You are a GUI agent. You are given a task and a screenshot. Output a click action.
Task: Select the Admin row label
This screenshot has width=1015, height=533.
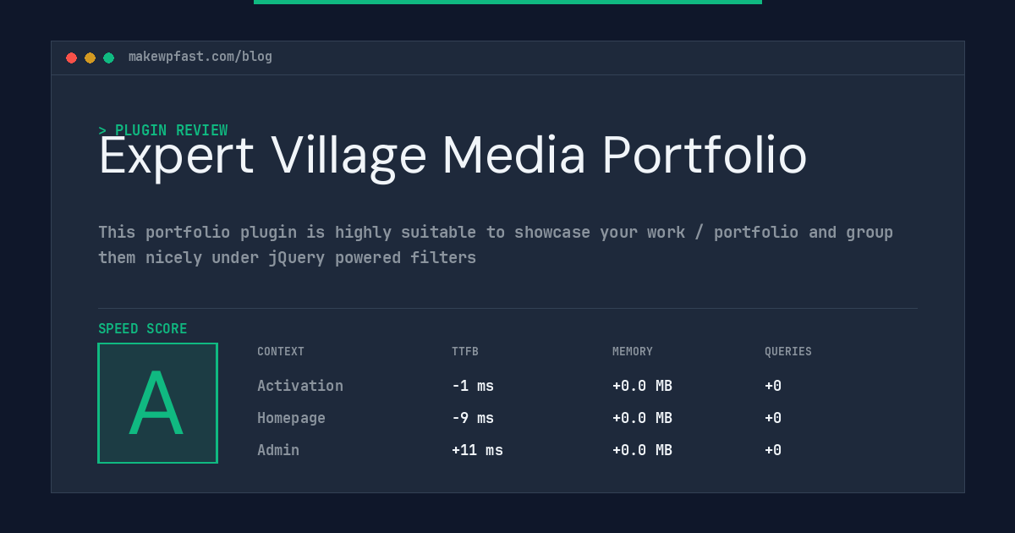pyautogui.click(x=278, y=450)
